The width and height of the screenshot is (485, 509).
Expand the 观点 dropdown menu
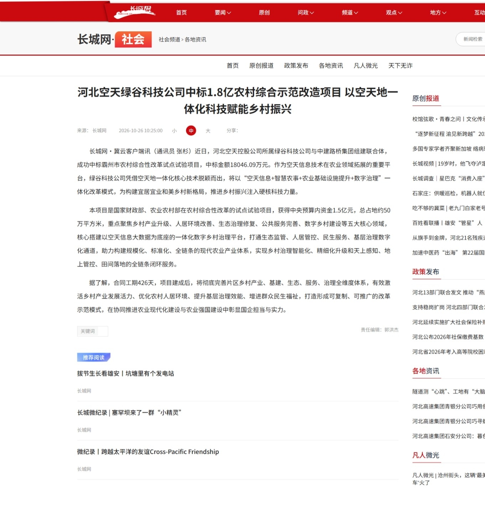point(394,12)
